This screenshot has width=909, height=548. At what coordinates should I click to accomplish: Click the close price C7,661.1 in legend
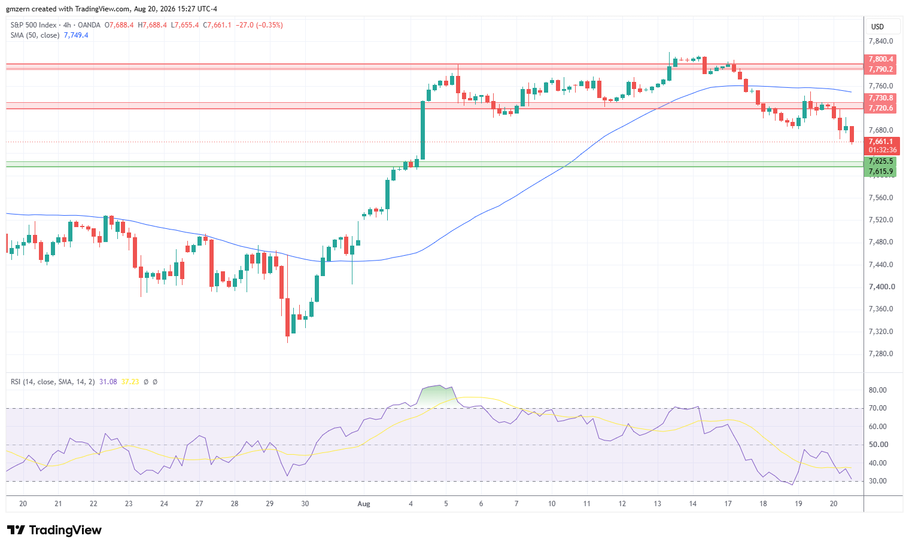[x=217, y=25]
